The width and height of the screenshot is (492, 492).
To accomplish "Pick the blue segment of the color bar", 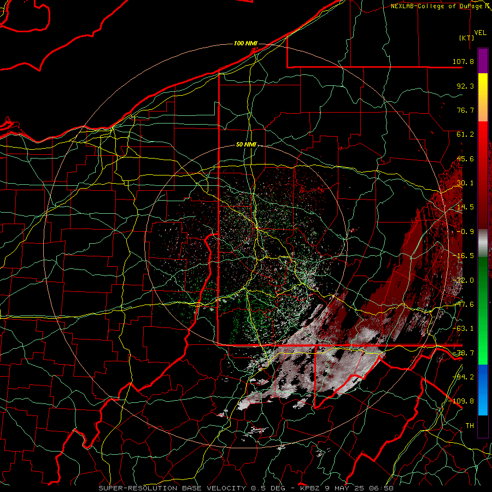I will [x=483, y=390].
